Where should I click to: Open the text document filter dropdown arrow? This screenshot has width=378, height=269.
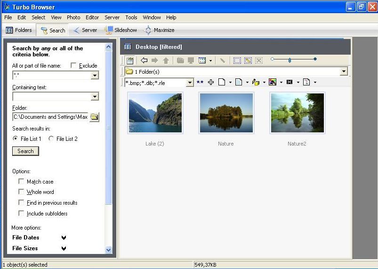(x=247, y=83)
